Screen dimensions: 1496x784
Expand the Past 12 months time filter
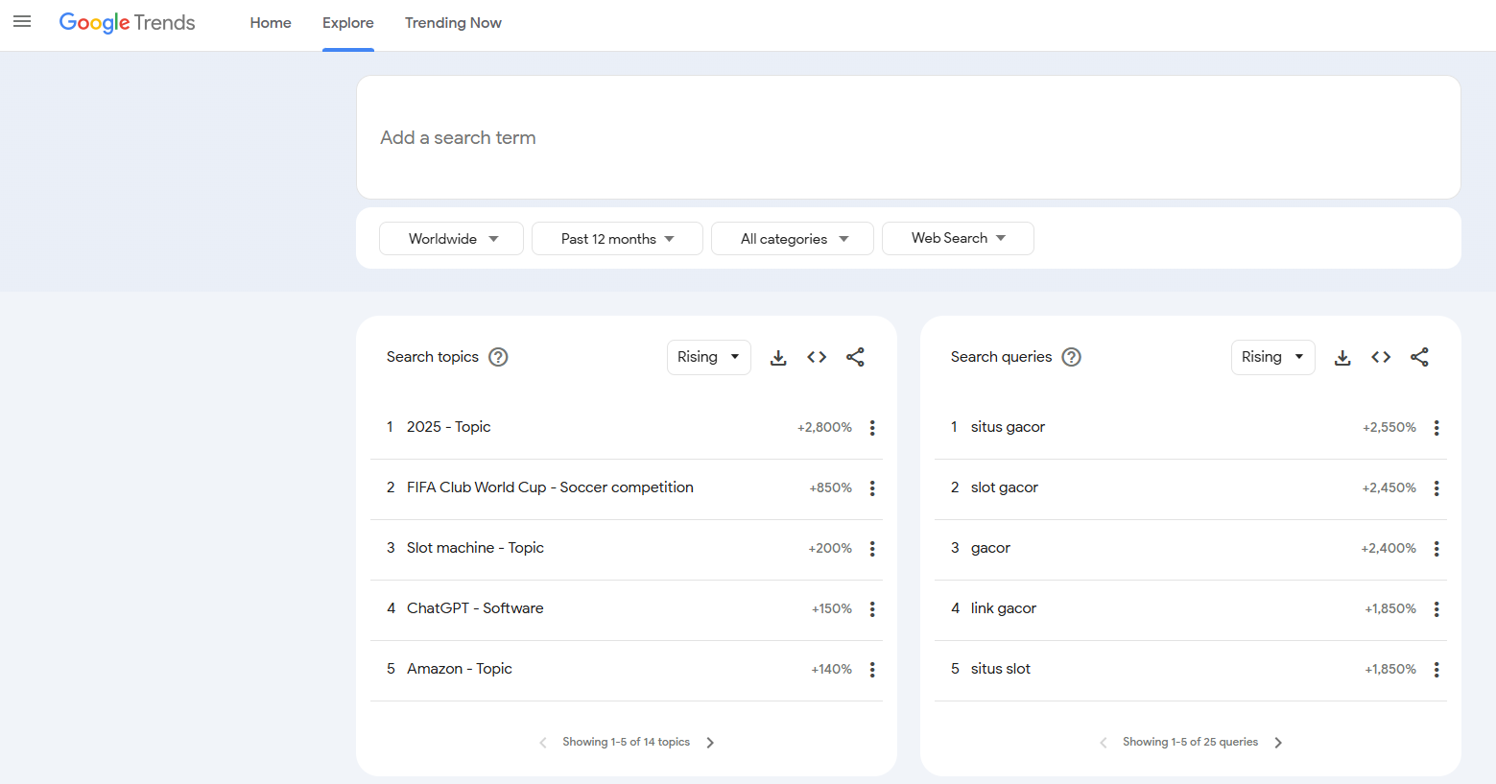pos(617,239)
